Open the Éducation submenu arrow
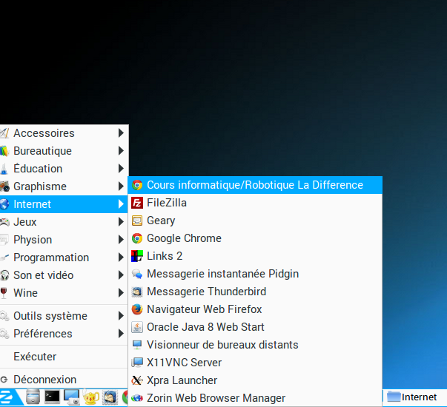Screen dimensions: 447x407 (x=121, y=169)
